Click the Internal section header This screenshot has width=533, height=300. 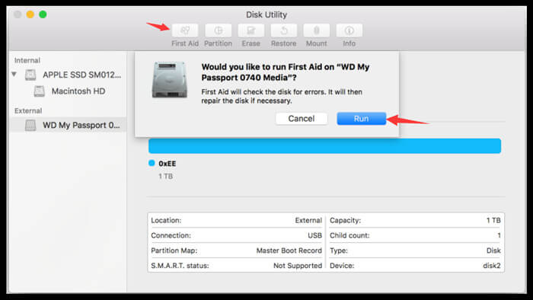[27, 60]
